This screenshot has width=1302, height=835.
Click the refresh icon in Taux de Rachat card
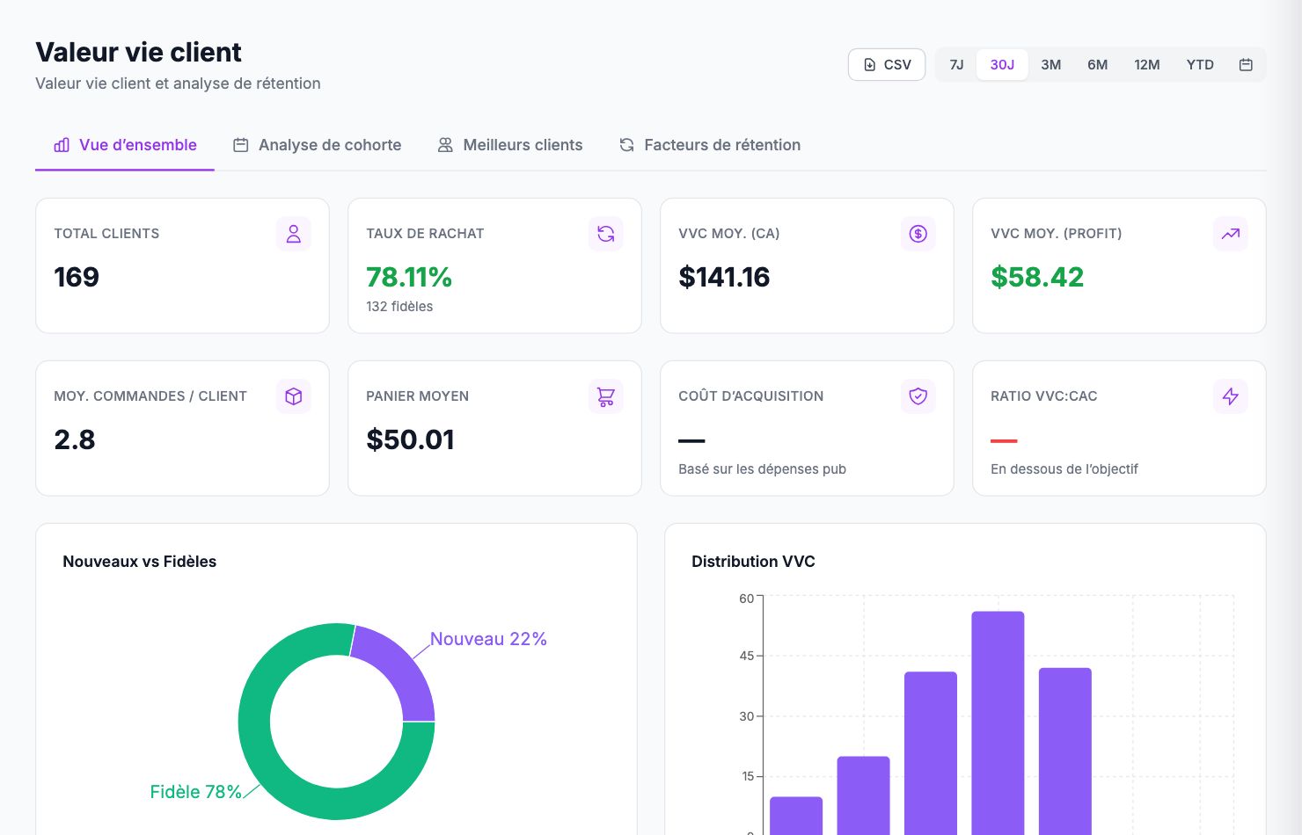click(x=606, y=234)
